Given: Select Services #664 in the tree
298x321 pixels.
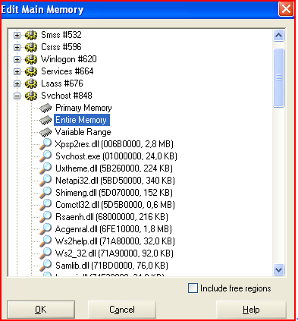Looking at the screenshot, I should (x=67, y=71).
